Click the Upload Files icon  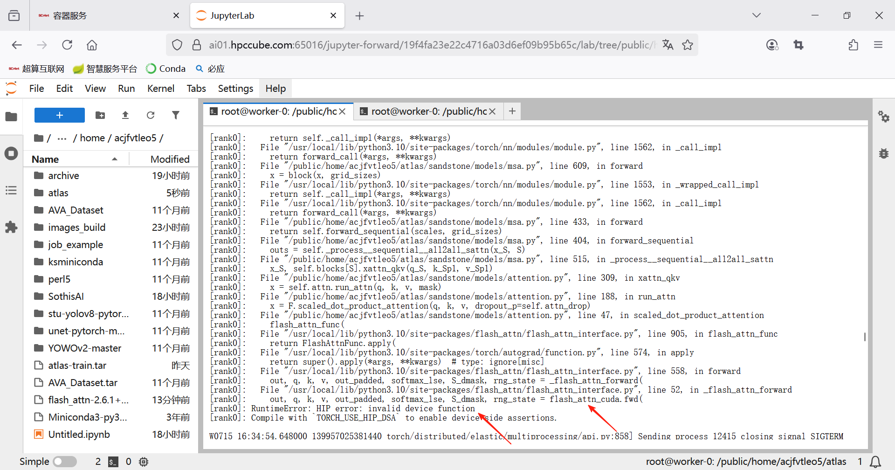[125, 115]
